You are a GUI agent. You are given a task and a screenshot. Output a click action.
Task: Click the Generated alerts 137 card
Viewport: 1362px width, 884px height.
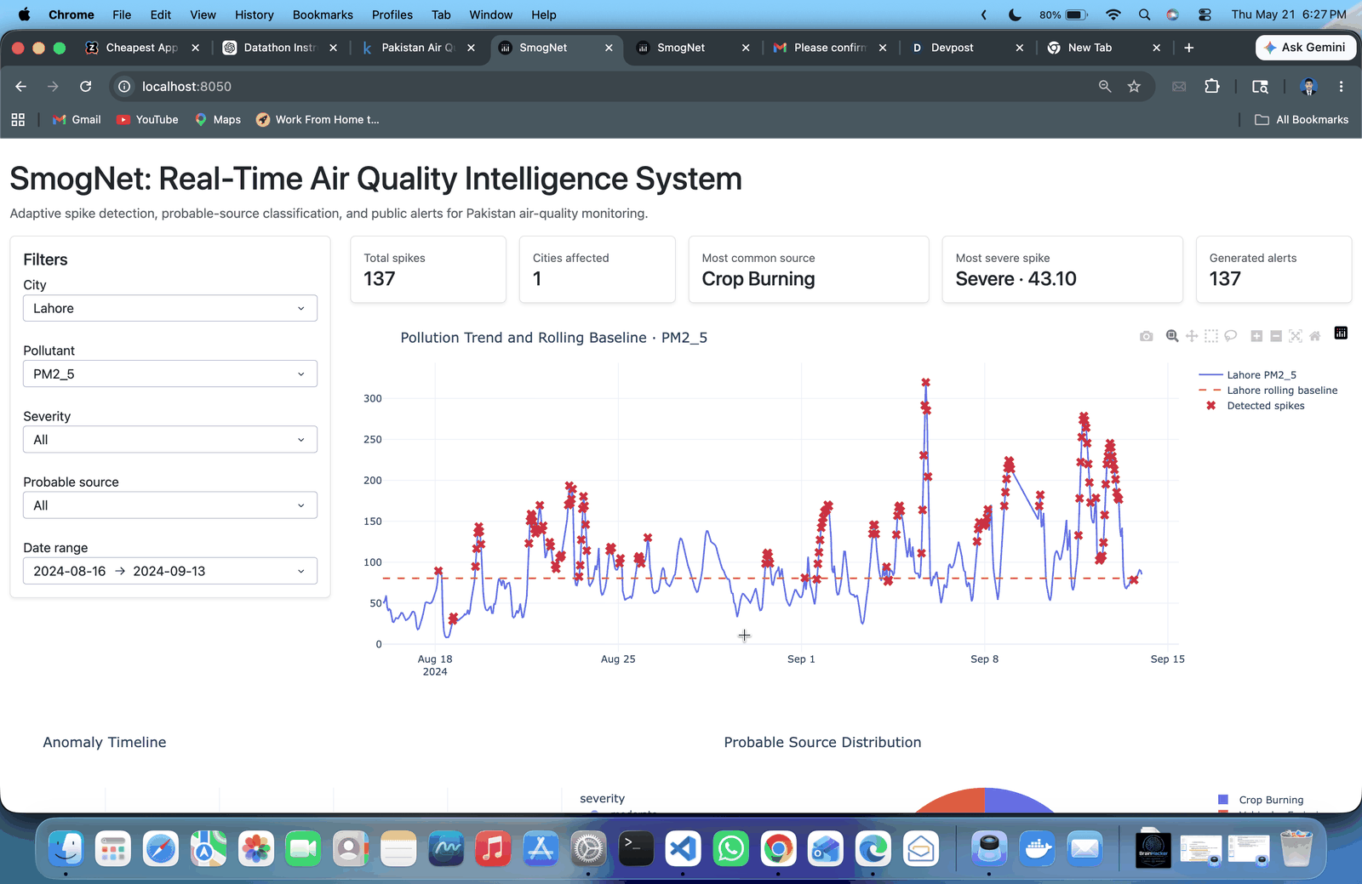[x=1273, y=270]
